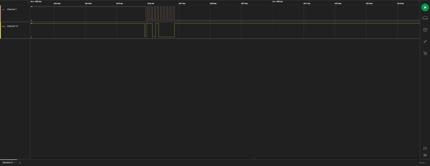This screenshot has height=166, width=430.
Task: Add a new session tab
Action: [x=20, y=163]
